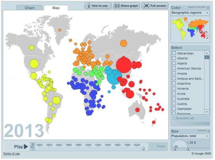This screenshot has width=215, height=160.
Task: Switch to the Chart tab
Action: (30, 8)
